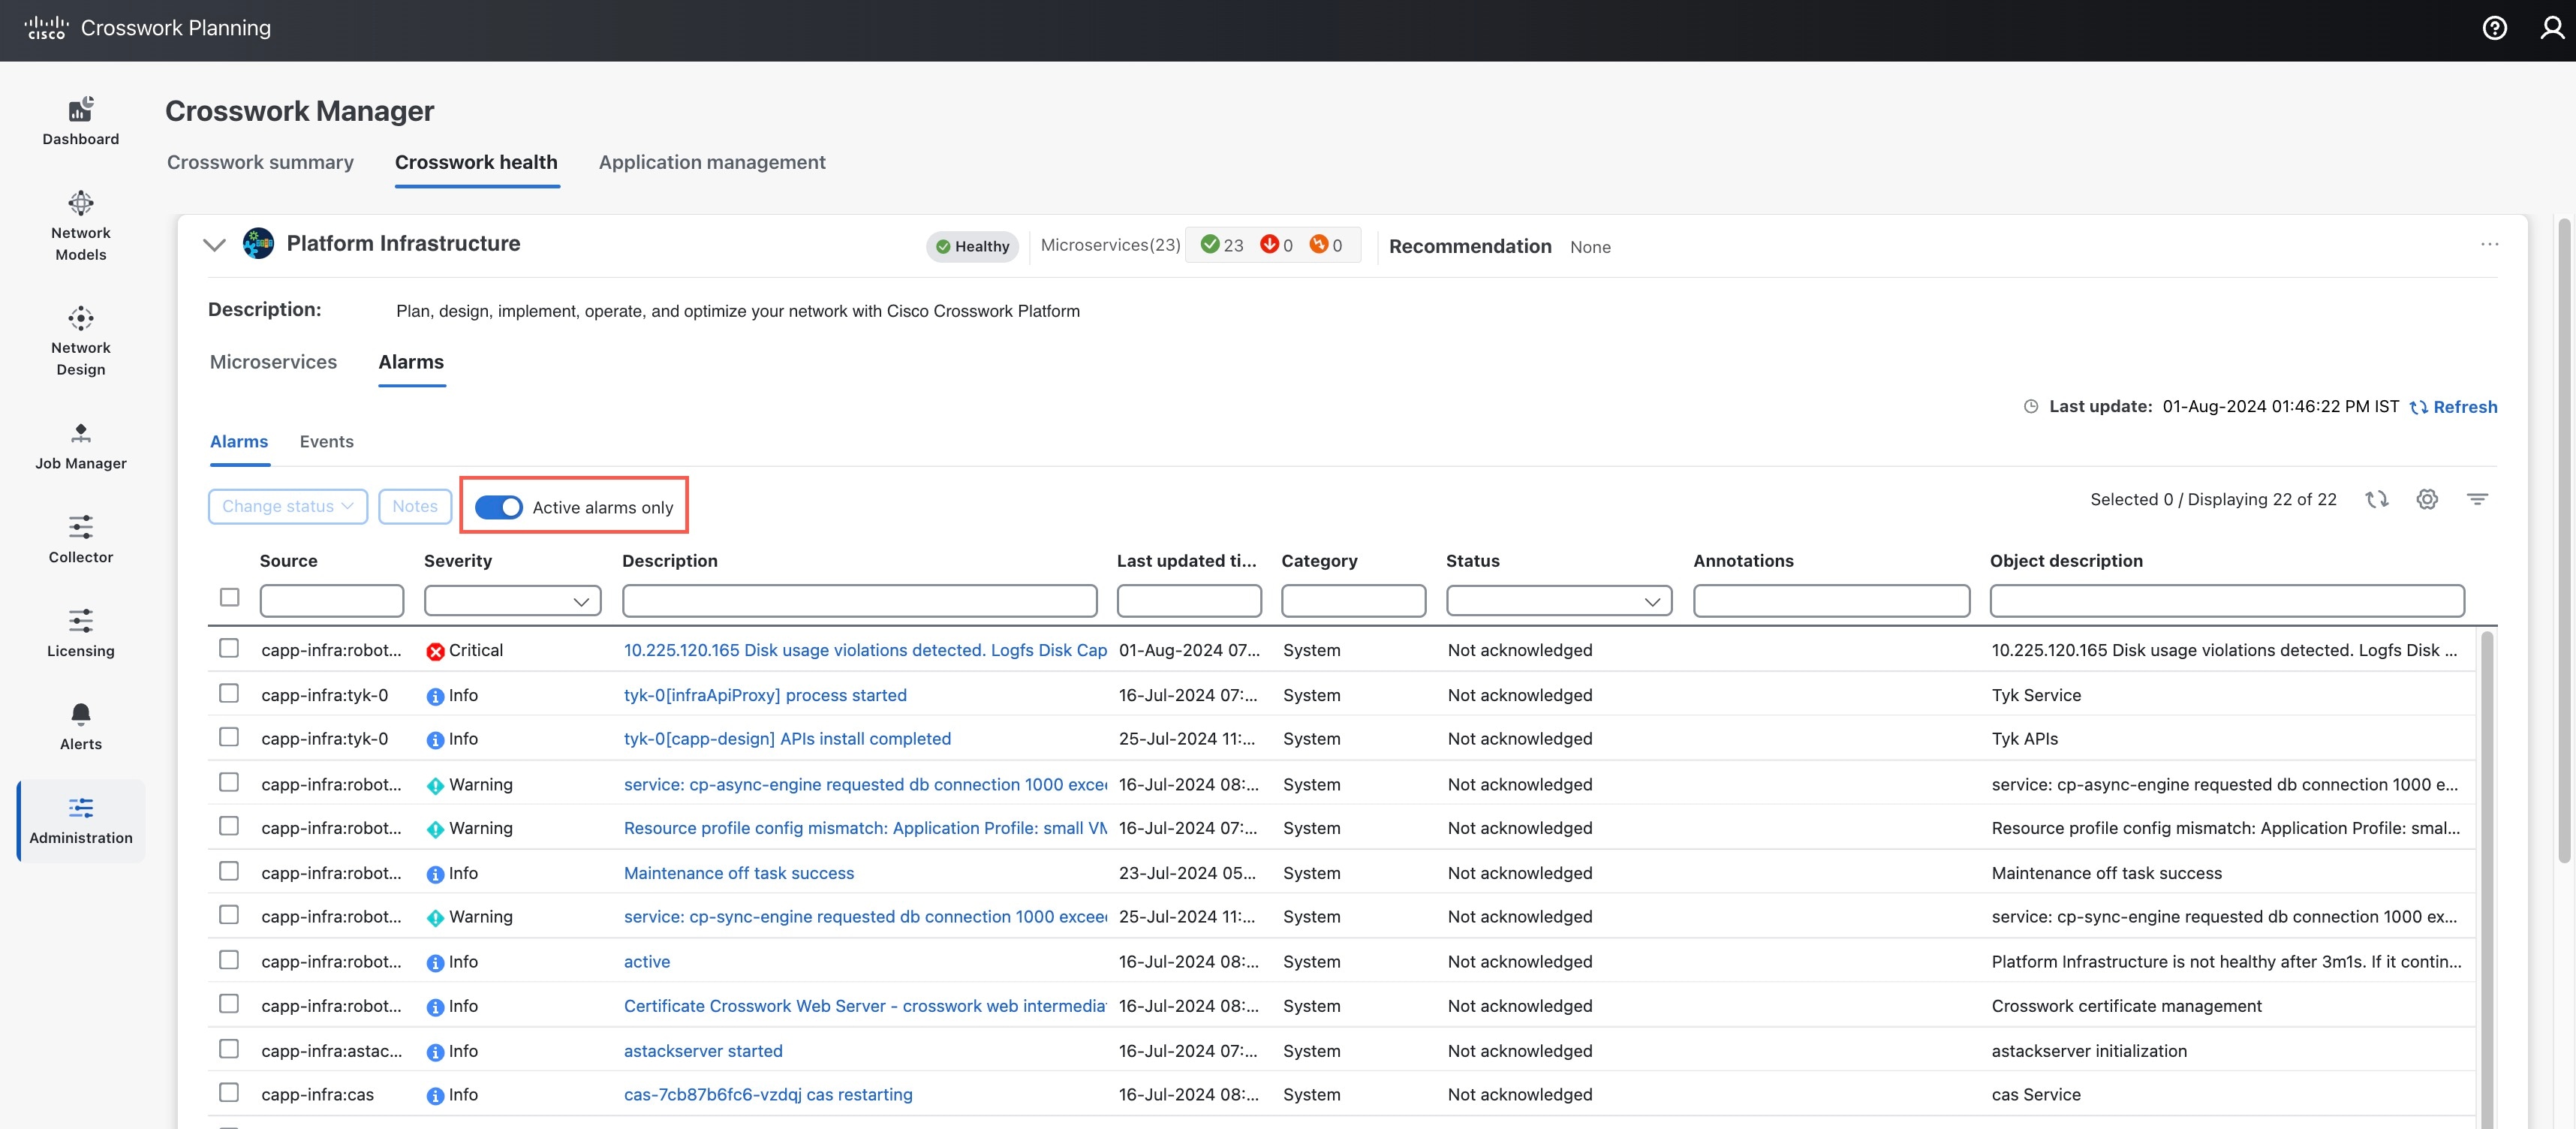Screen dimensions: 2576x1129
Task: Click the alarms table vertical scrollbar
Action: coord(2487,880)
